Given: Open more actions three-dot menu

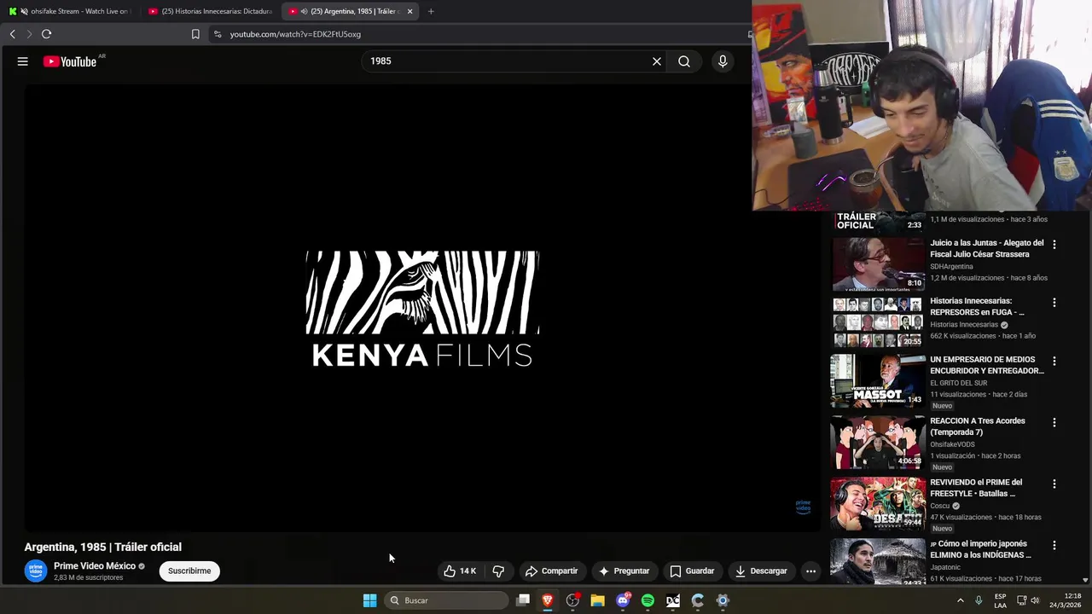Looking at the screenshot, I should 811,571.
